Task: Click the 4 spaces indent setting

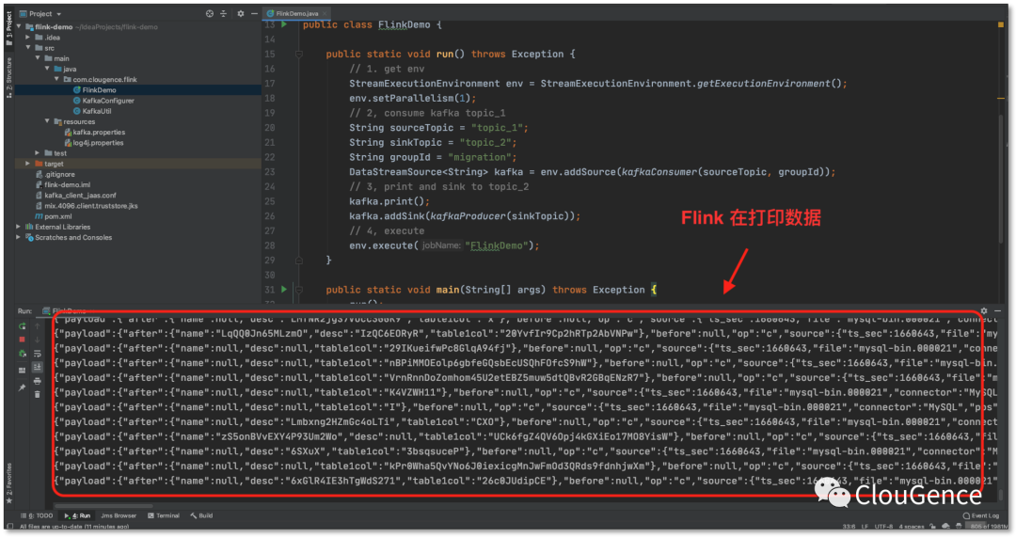Action: tap(911, 527)
